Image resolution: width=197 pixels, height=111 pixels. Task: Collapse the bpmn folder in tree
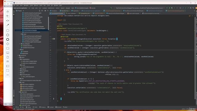pyautogui.click(x=18, y=57)
